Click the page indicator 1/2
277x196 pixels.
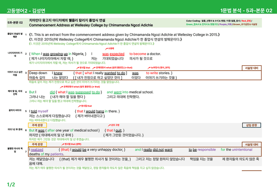point(11,185)
